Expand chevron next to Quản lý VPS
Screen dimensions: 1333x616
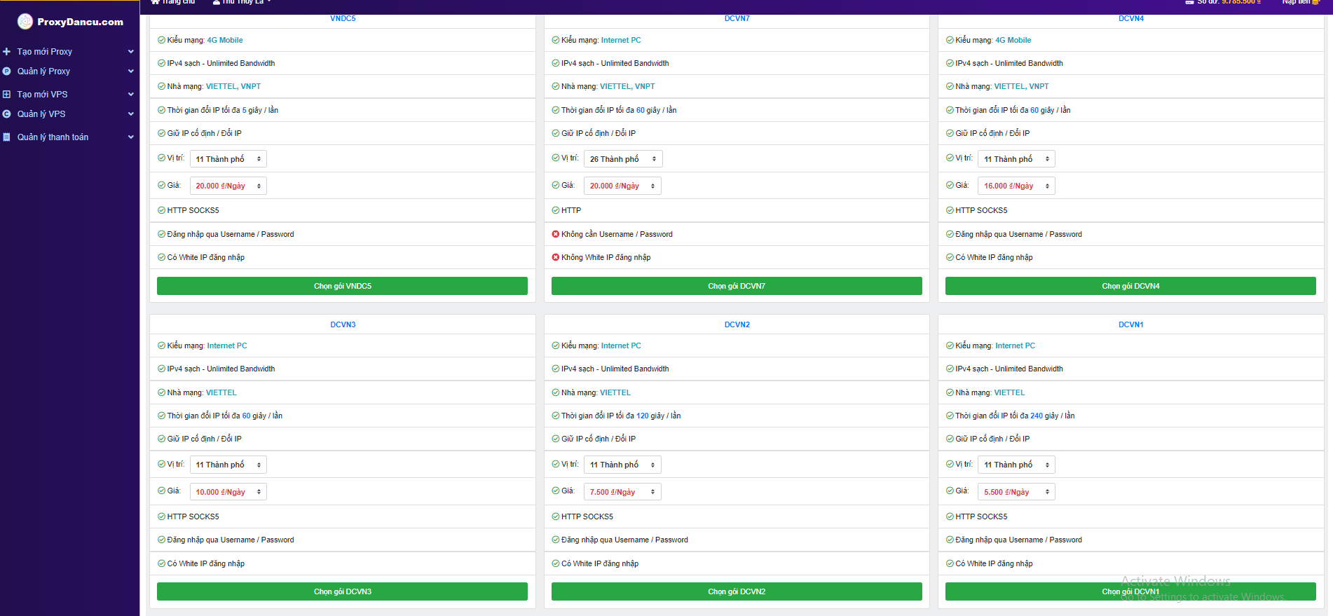point(130,114)
